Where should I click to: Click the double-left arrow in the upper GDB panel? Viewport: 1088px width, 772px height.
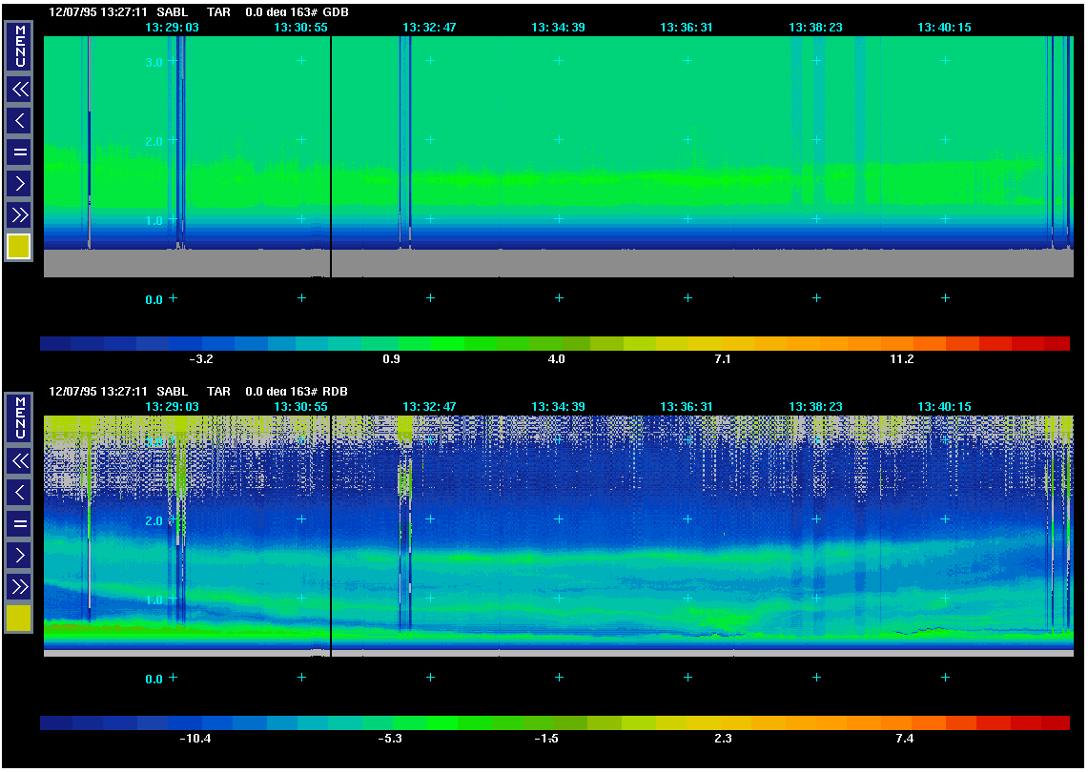click(19, 90)
